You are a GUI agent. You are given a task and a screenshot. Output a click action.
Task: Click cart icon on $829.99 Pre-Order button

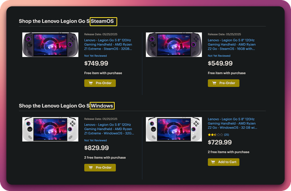91,167
